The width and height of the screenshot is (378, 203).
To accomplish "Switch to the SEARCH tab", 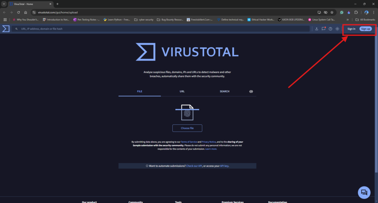I will (224, 92).
